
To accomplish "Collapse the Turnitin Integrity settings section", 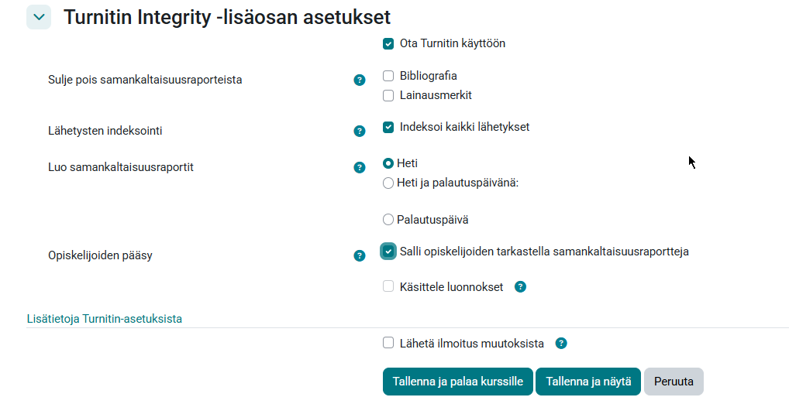I will 39,17.
